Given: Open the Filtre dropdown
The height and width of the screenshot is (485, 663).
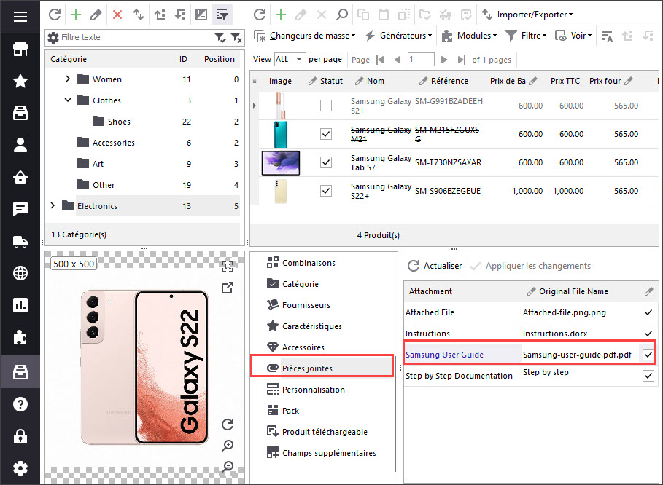Looking at the screenshot, I should [526, 36].
